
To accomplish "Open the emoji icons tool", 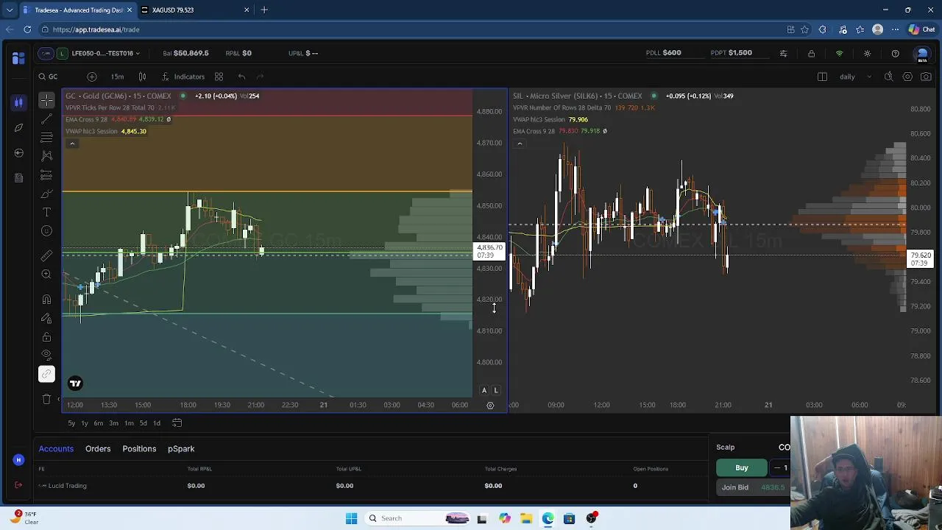I will (46, 231).
